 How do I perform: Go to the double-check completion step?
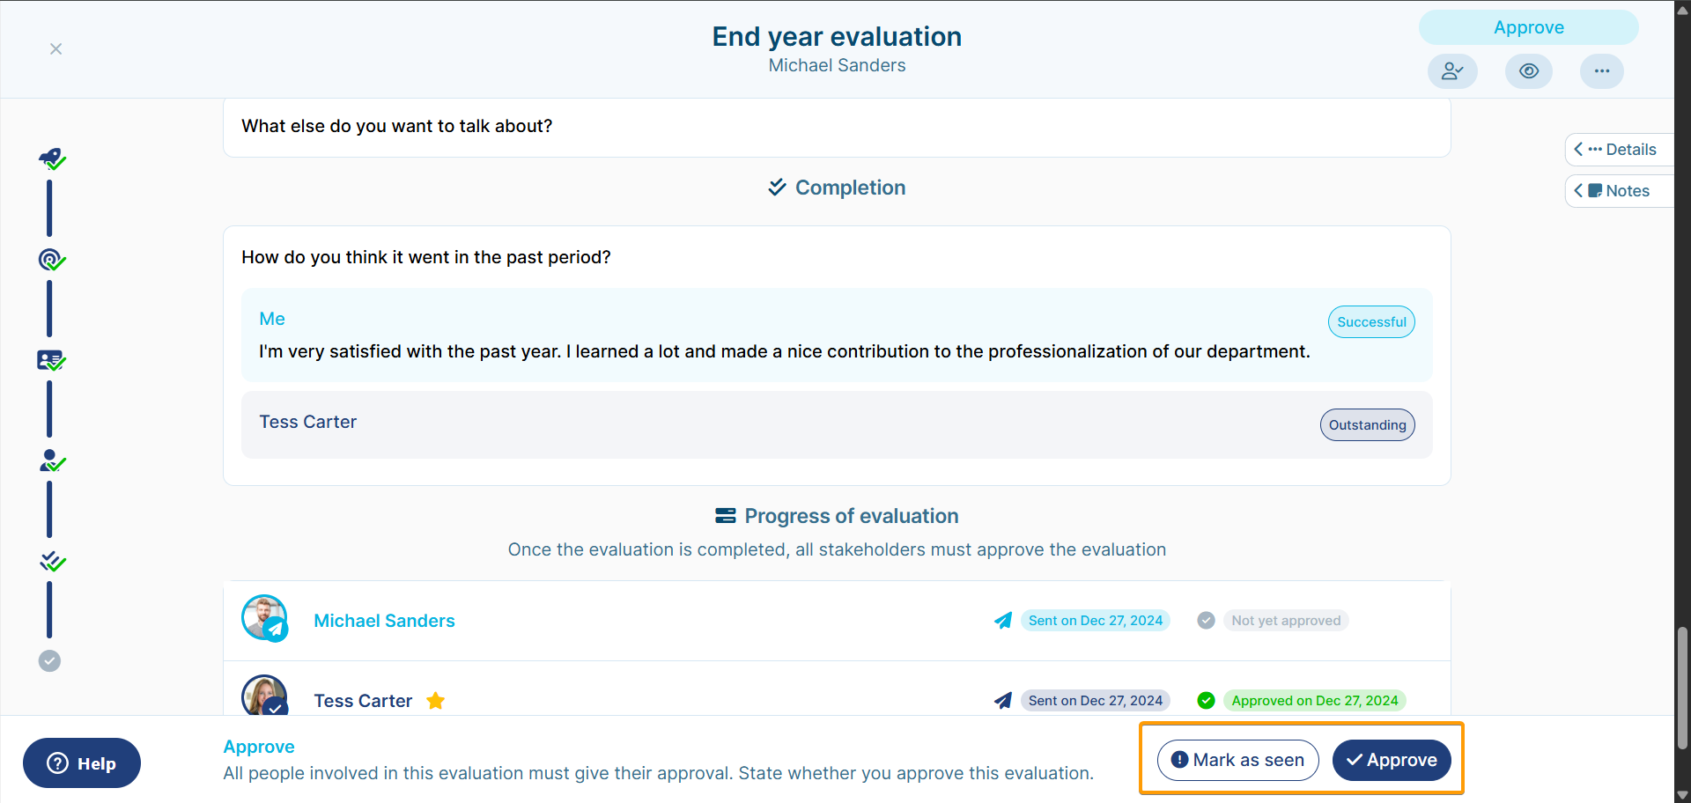click(52, 561)
